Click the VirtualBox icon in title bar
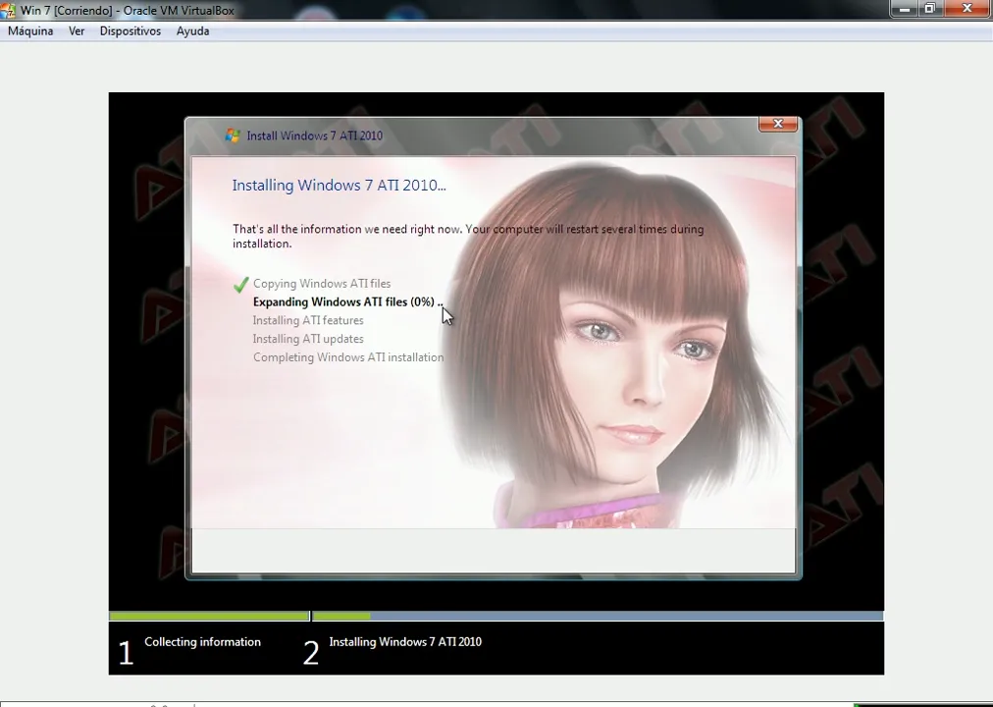Viewport: 993px width, 707px height. [8, 10]
